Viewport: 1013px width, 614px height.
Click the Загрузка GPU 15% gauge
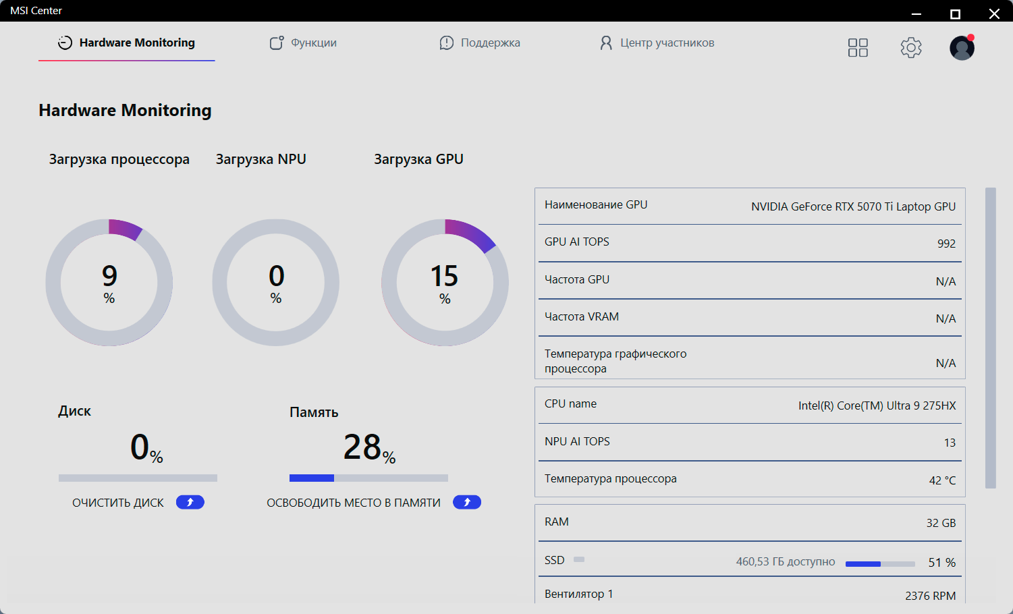coord(445,283)
